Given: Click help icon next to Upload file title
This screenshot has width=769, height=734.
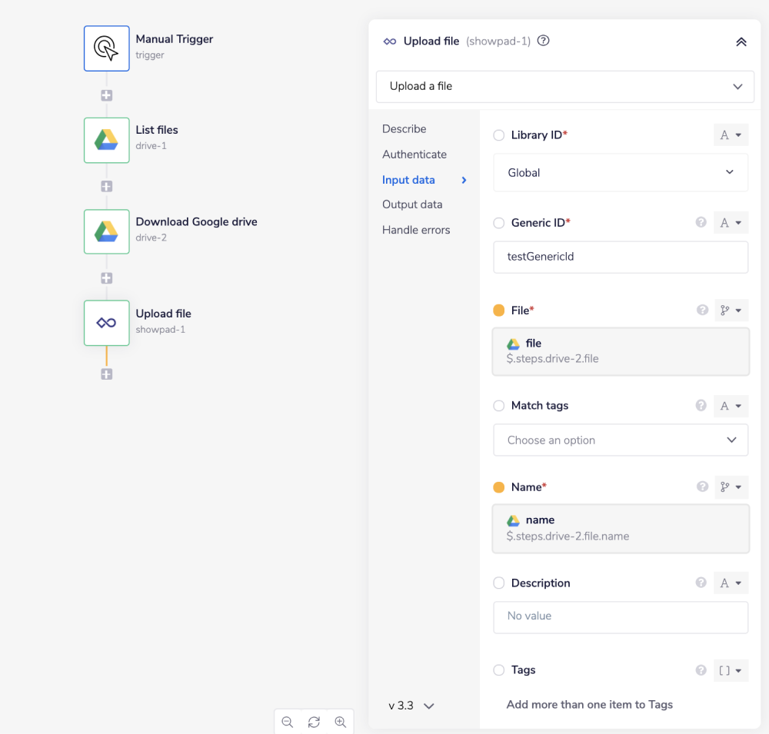Looking at the screenshot, I should (x=543, y=42).
